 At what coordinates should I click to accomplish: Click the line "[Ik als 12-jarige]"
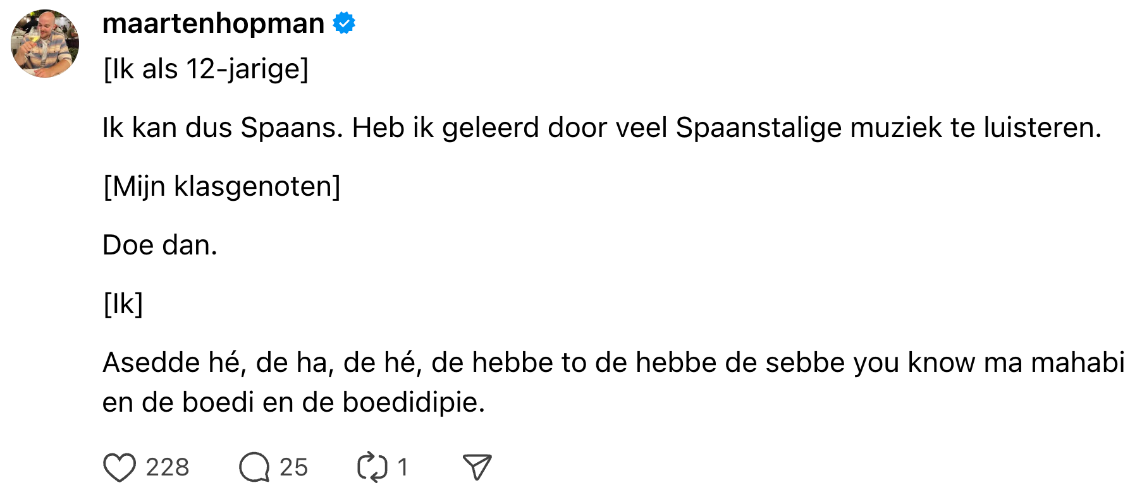206,69
